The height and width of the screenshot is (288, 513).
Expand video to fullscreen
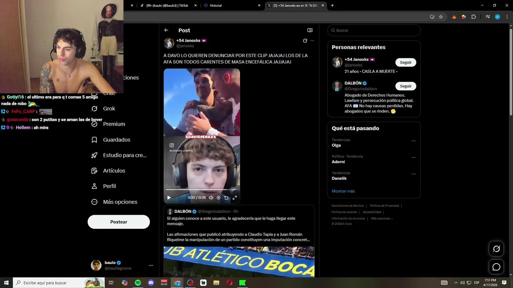pyautogui.click(x=235, y=198)
